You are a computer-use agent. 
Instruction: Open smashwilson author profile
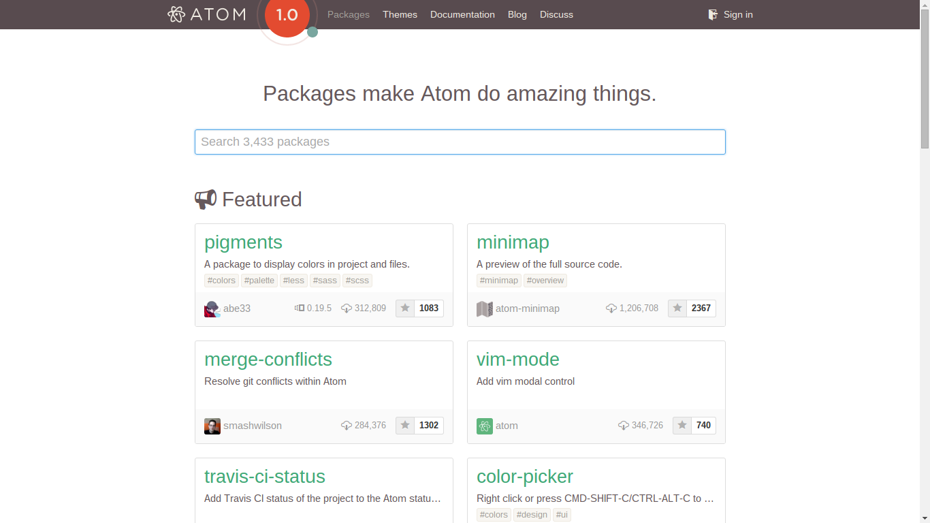pos(253,426)
